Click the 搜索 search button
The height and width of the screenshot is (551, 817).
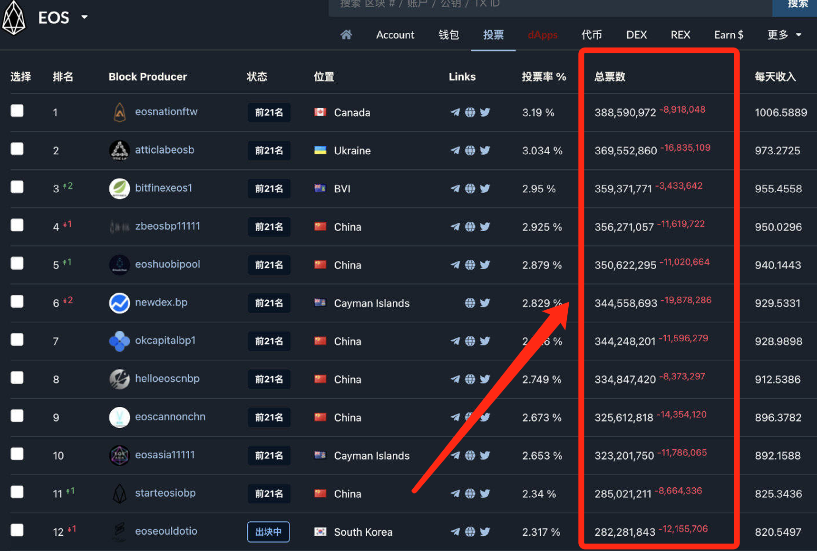click(x=797, y=5)
